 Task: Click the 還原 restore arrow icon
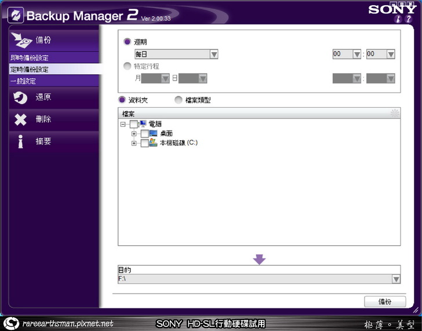pos(20,97)
